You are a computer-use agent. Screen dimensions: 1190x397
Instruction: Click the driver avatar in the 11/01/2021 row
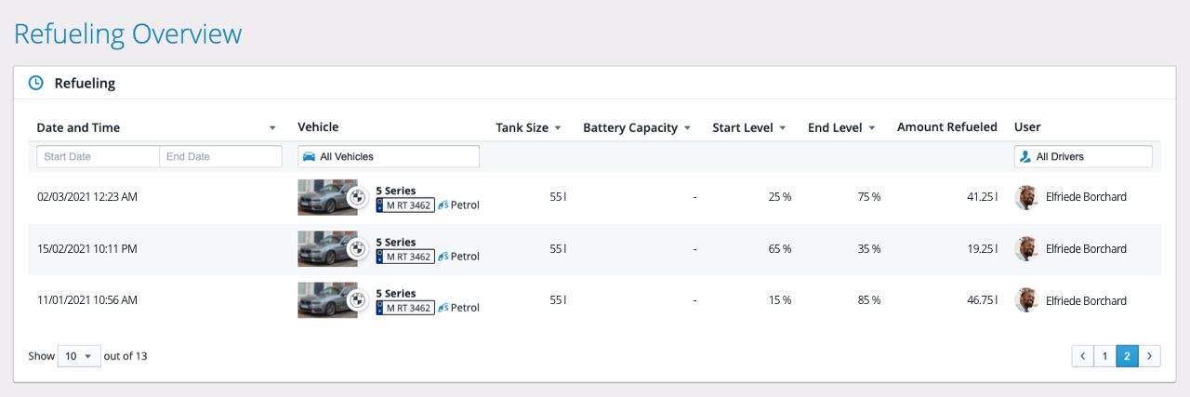click(x=1026, y=300)
